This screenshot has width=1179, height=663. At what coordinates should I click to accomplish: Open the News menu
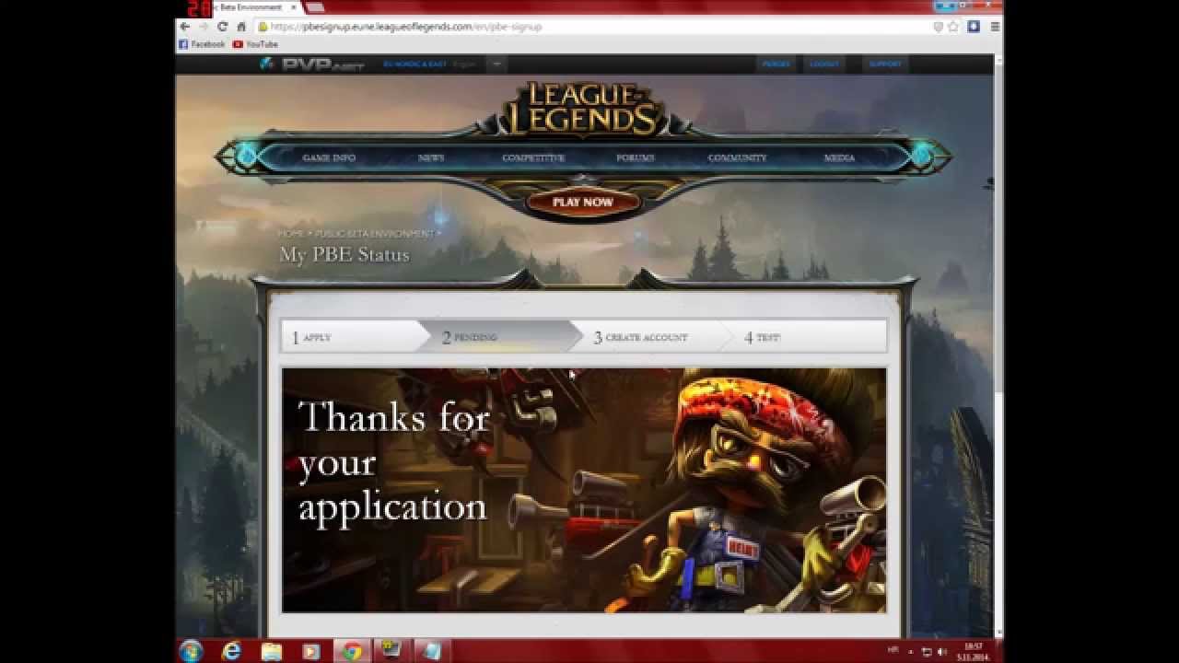pyautogui.click(x=431, y=157)
